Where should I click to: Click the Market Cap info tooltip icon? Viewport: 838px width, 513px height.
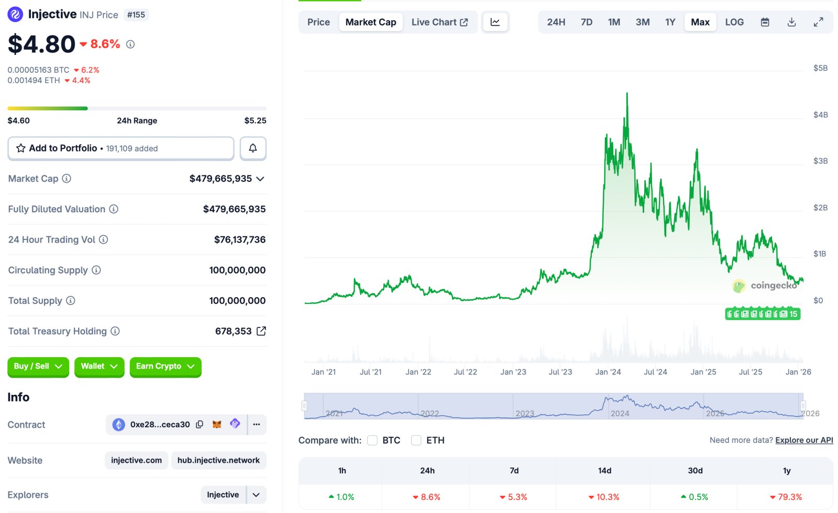(66, 178)
